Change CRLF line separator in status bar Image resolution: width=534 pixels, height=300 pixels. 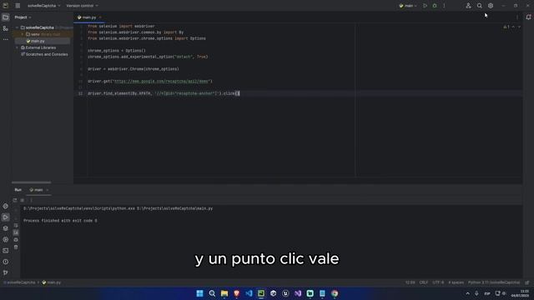click(x=424, y=282)
